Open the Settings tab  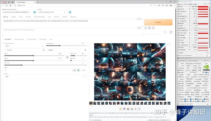pos(65,17)
